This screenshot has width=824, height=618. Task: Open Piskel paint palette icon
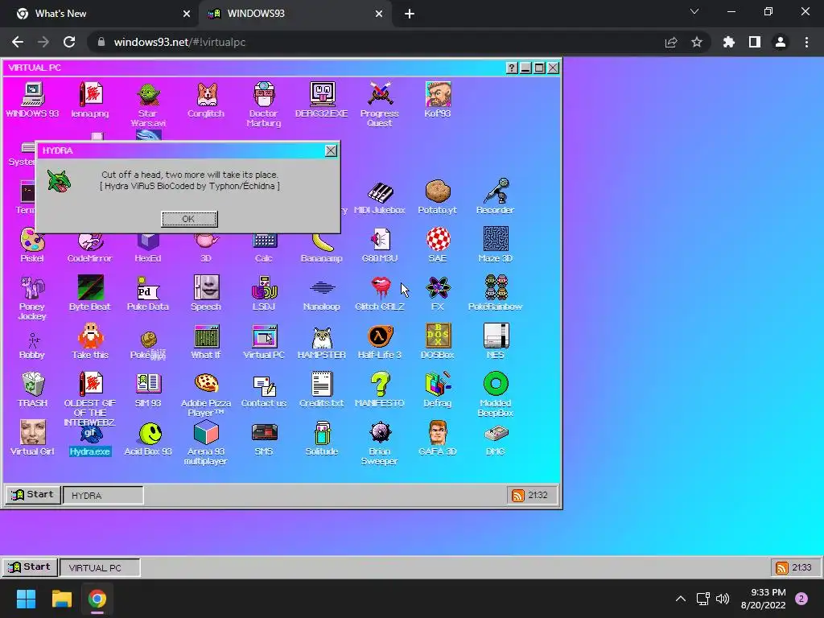point(32,240)
